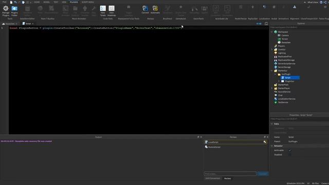Select TestService in Explorer
The width and height of the screenshot is (329, 185).
click(283, 102)
